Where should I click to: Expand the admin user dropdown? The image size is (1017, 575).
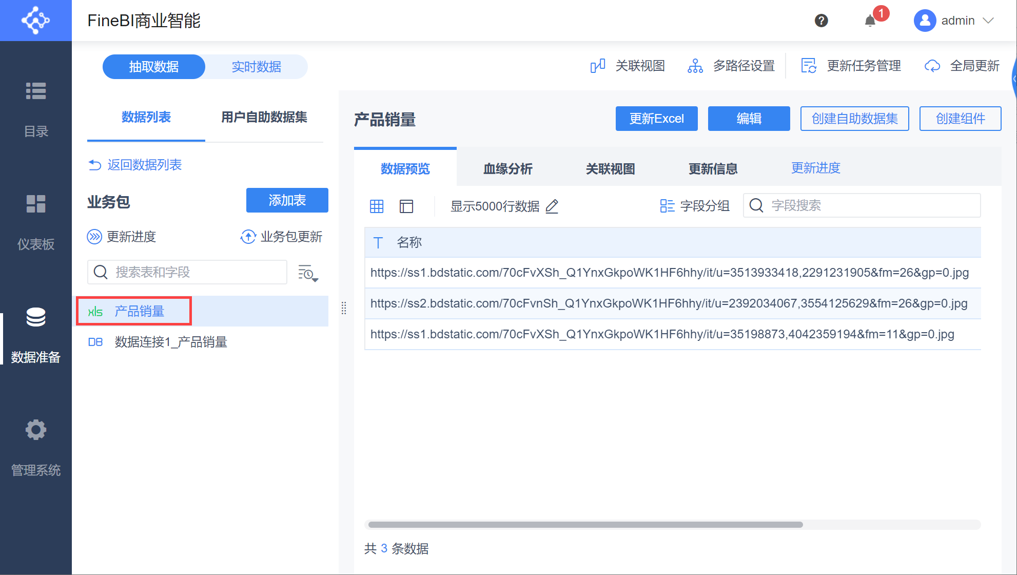(x=988, y=21)
